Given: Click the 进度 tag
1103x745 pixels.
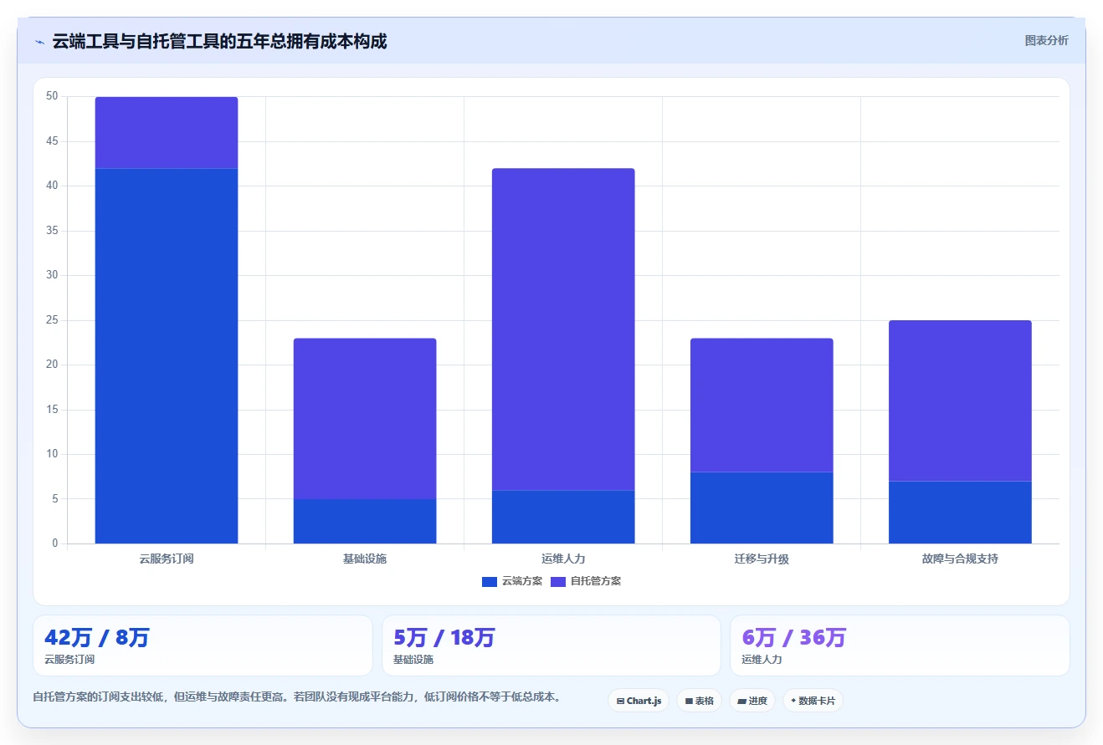Looking at the screenshot, I should [x=752, y=701].
